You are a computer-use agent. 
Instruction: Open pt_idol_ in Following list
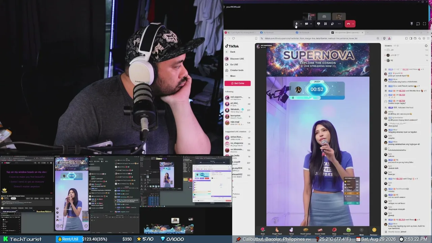coord(238,104)
